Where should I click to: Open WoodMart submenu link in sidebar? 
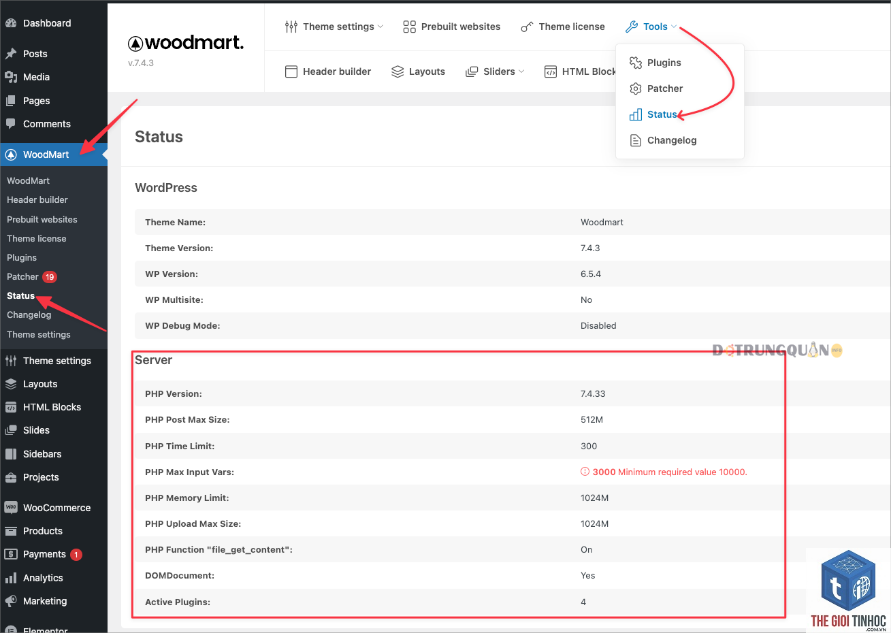click(29, 180)
